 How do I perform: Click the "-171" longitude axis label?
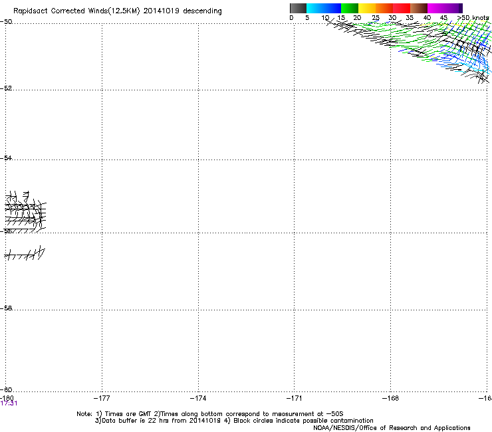click(x=294, y=398)
